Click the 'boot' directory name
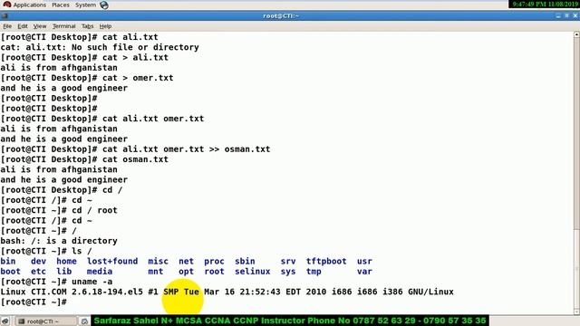Image resolution: width=580 pixels, height=326 pixels. click(x=10, y=272)
